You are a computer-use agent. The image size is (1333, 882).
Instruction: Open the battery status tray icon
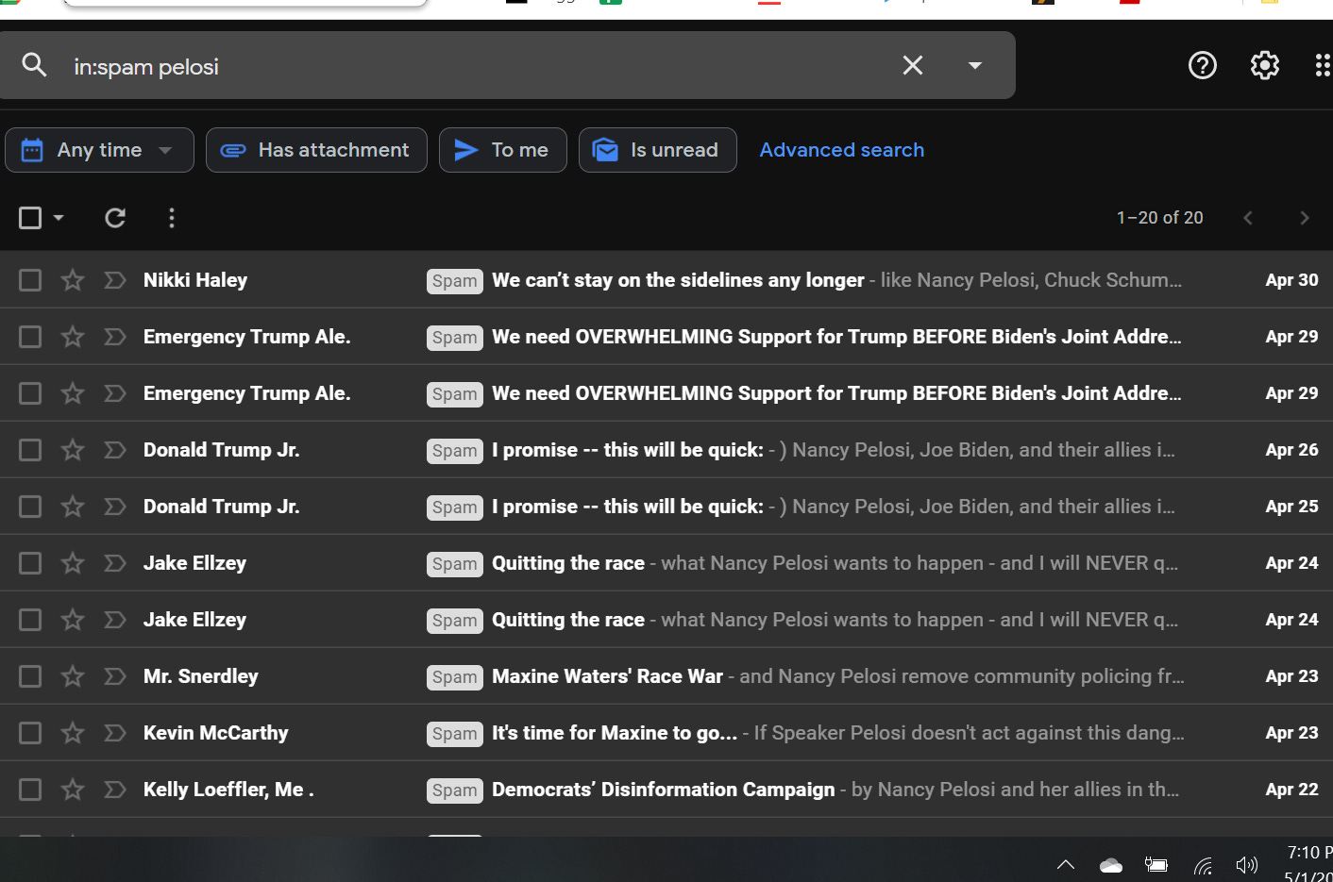coord(1156,864)
